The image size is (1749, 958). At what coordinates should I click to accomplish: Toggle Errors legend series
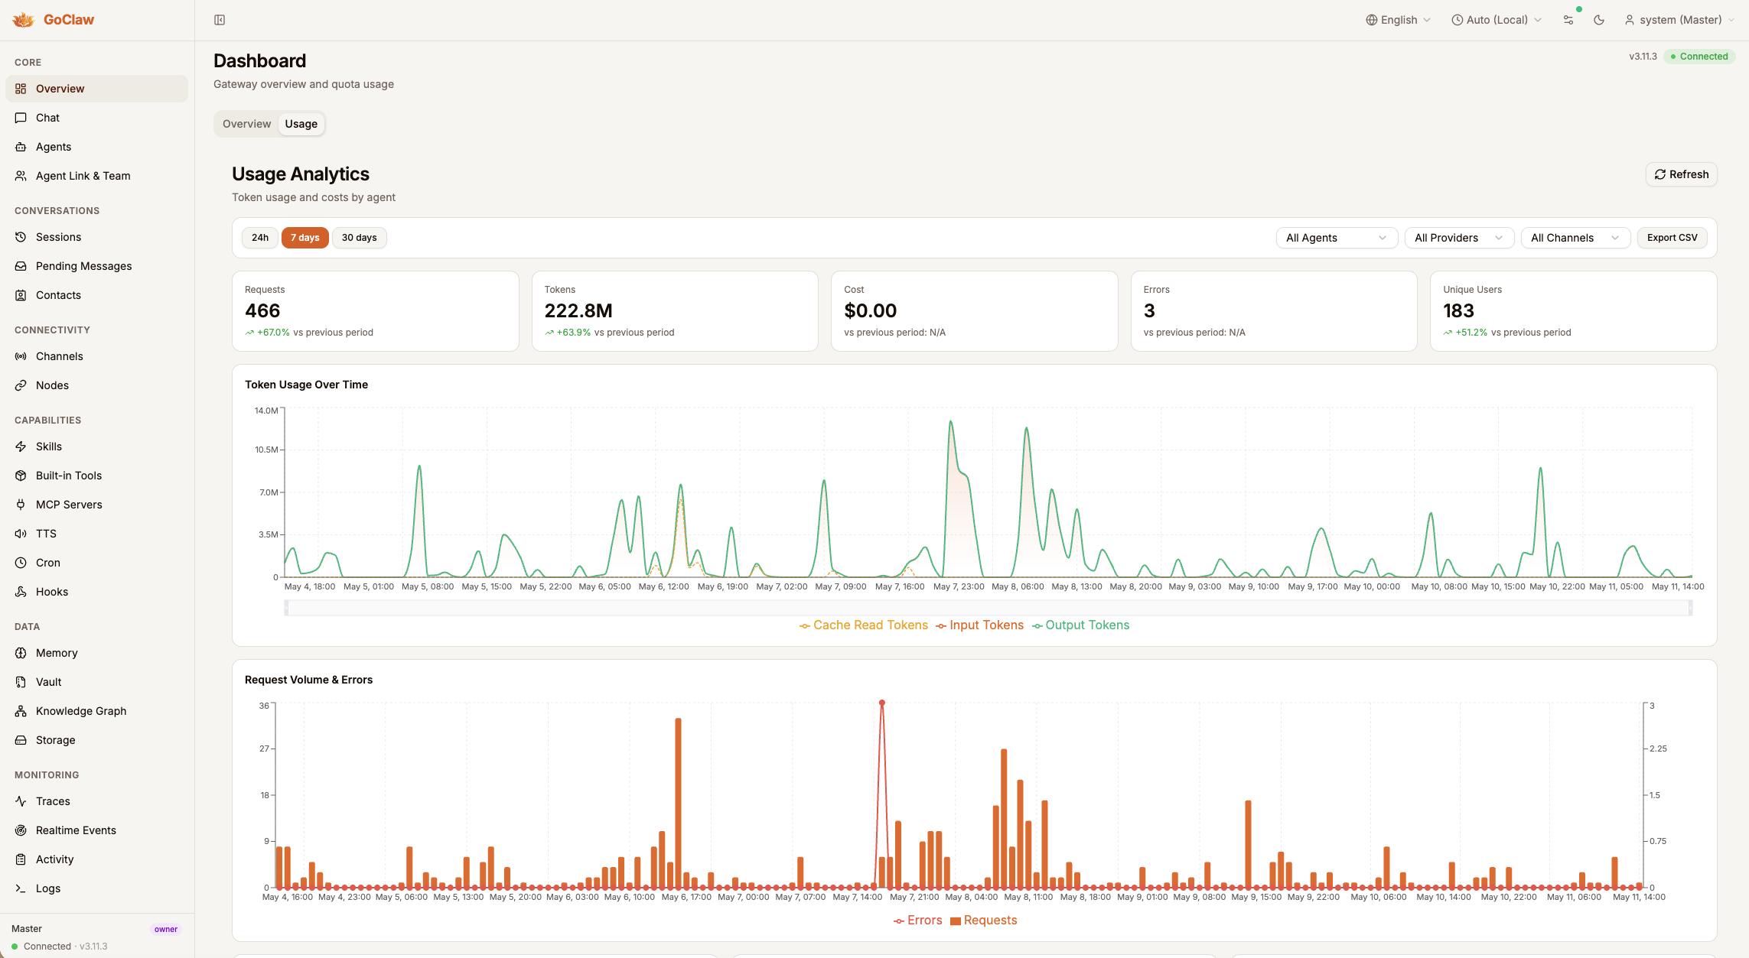tap(917, 921)
